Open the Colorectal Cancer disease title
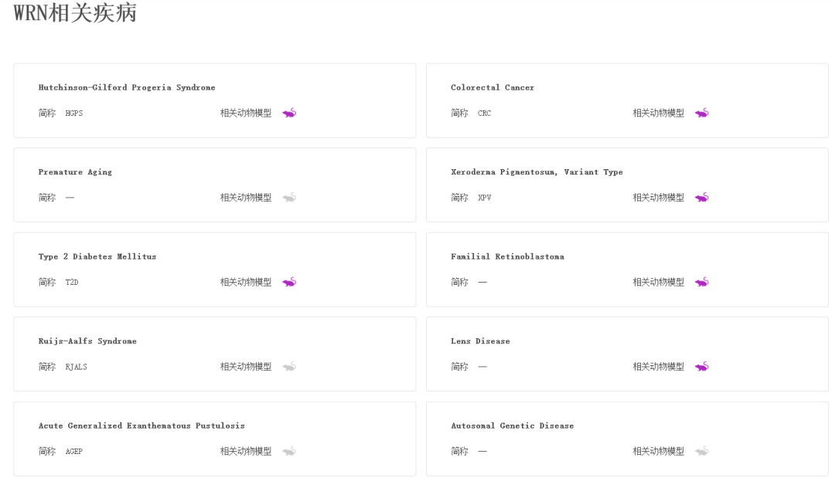The height and width of the screenshot is (481, 835). 492,87
